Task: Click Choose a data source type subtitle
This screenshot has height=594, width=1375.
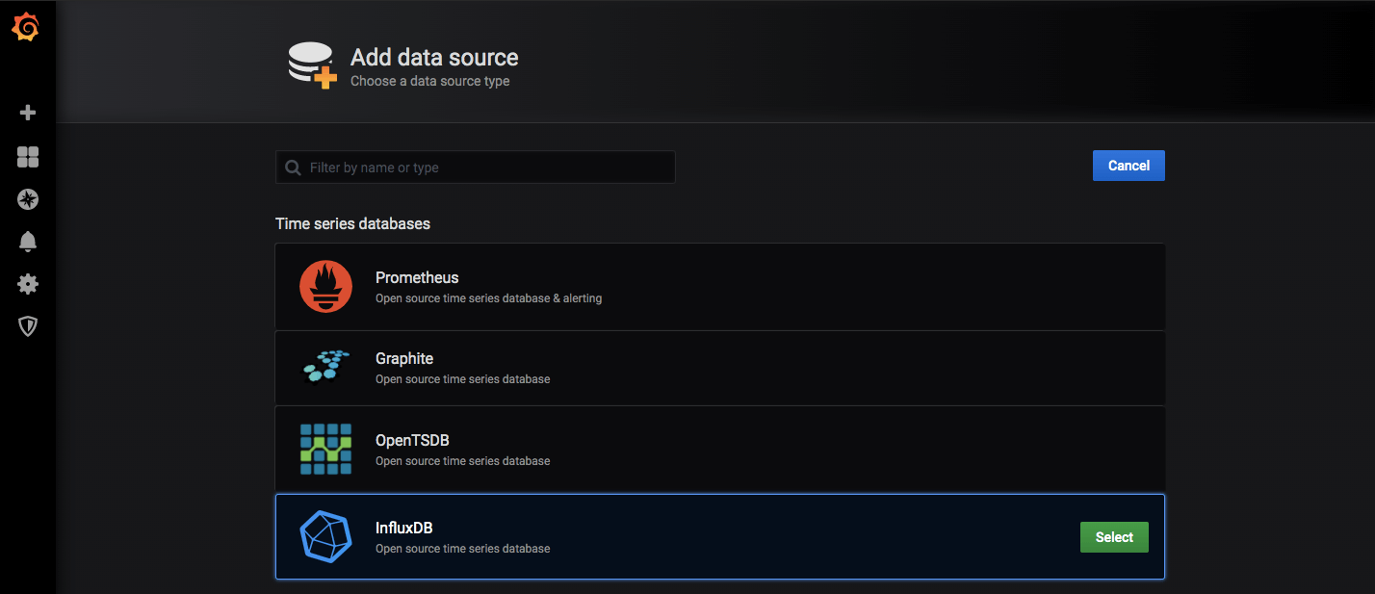Action: 429,81
